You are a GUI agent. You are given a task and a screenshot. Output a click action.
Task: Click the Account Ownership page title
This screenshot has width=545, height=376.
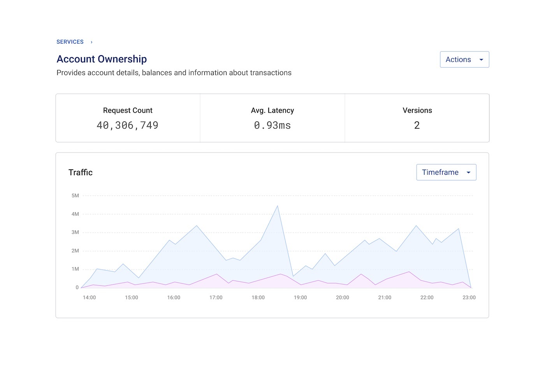102,59
